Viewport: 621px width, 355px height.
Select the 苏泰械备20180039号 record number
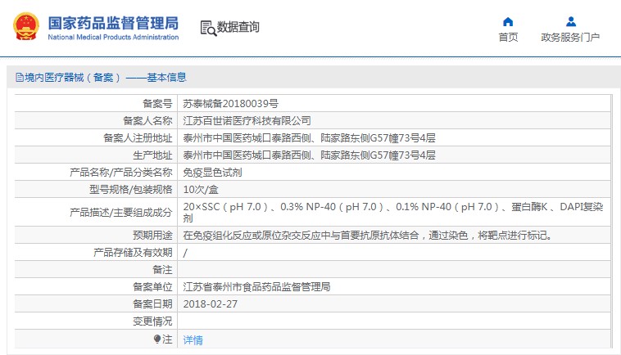(230, 104)
